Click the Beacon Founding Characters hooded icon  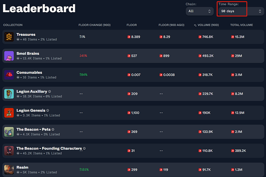coord(9,151)
